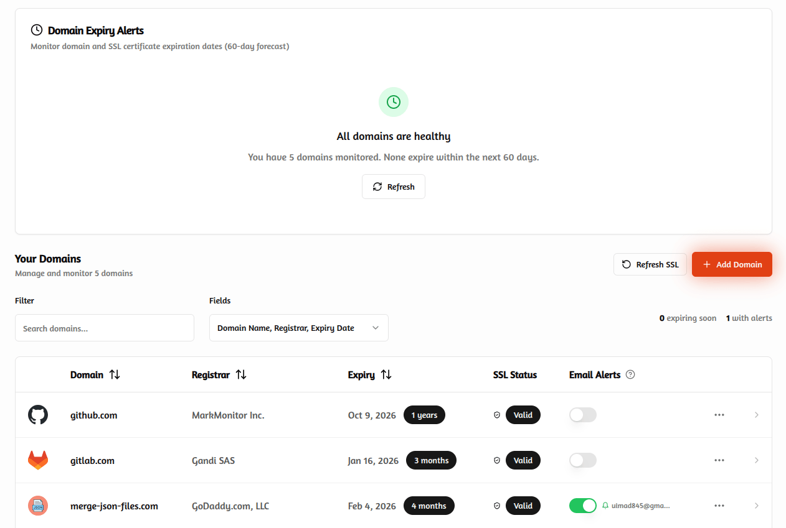Enable email alerts for gitlab.com
Screen dimensions: 786x528
[x=583, y=460]
